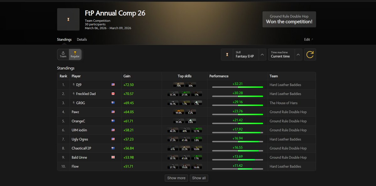This screenshot has height=186, width=376.
Task: Click Flow's +11.42 performance bar
Action: (238, 169)
